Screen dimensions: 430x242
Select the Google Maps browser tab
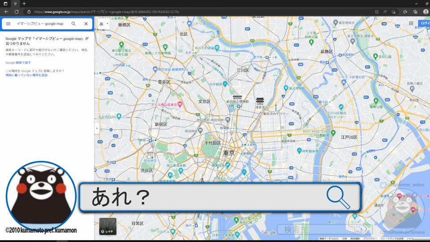[x=15, y=4]
